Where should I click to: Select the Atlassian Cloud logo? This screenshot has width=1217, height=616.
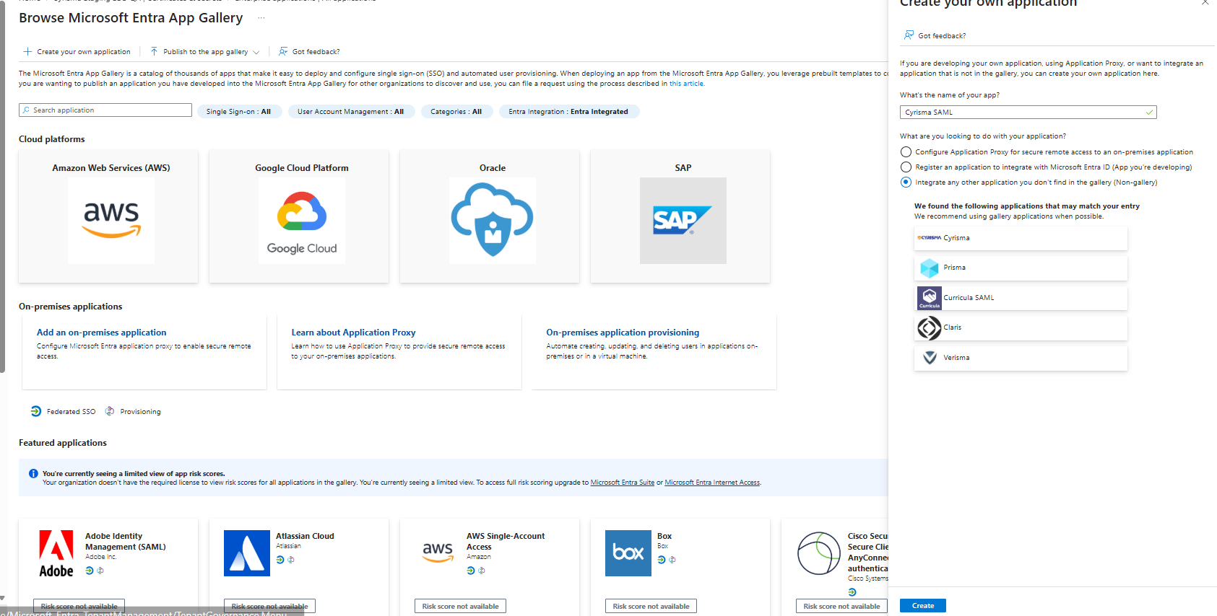coord(247,553)
